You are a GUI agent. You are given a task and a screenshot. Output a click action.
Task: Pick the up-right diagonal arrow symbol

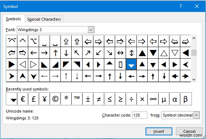(x=88, y=53)
